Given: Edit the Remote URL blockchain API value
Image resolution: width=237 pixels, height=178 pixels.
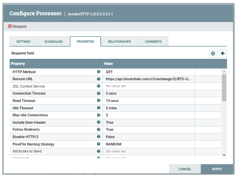Looking at the screenshot, I should click(x=149, y=79).
